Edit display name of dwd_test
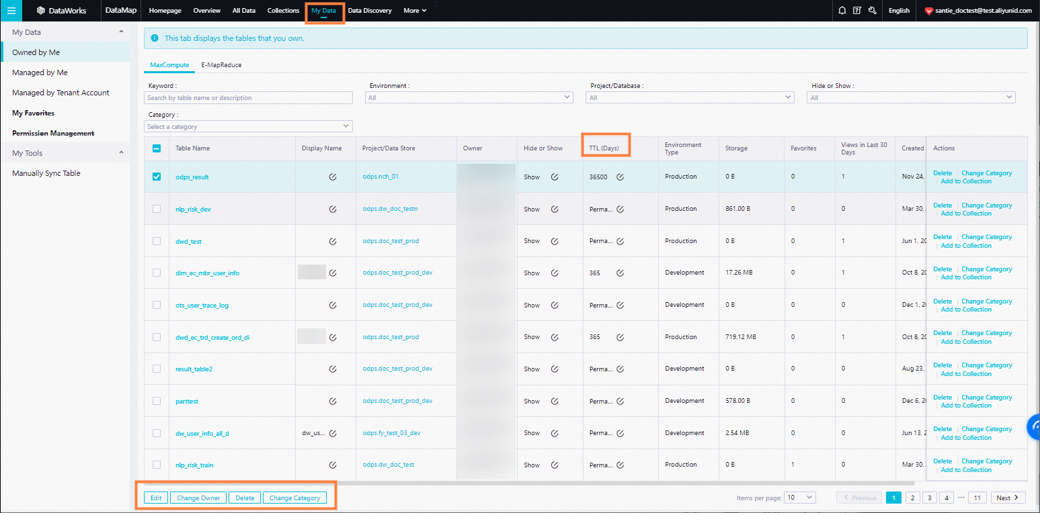1040x513 pixels. [x=333, y=241]
